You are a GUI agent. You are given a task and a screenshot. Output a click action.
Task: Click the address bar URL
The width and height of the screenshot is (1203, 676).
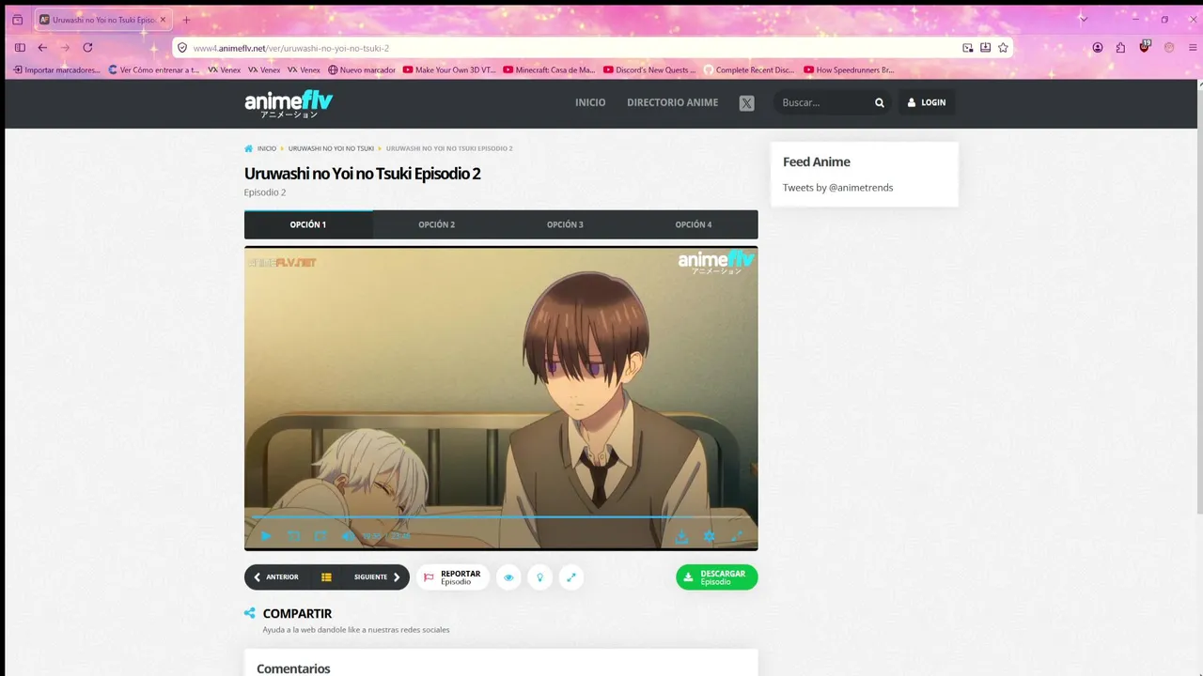[x=291, y=48]
